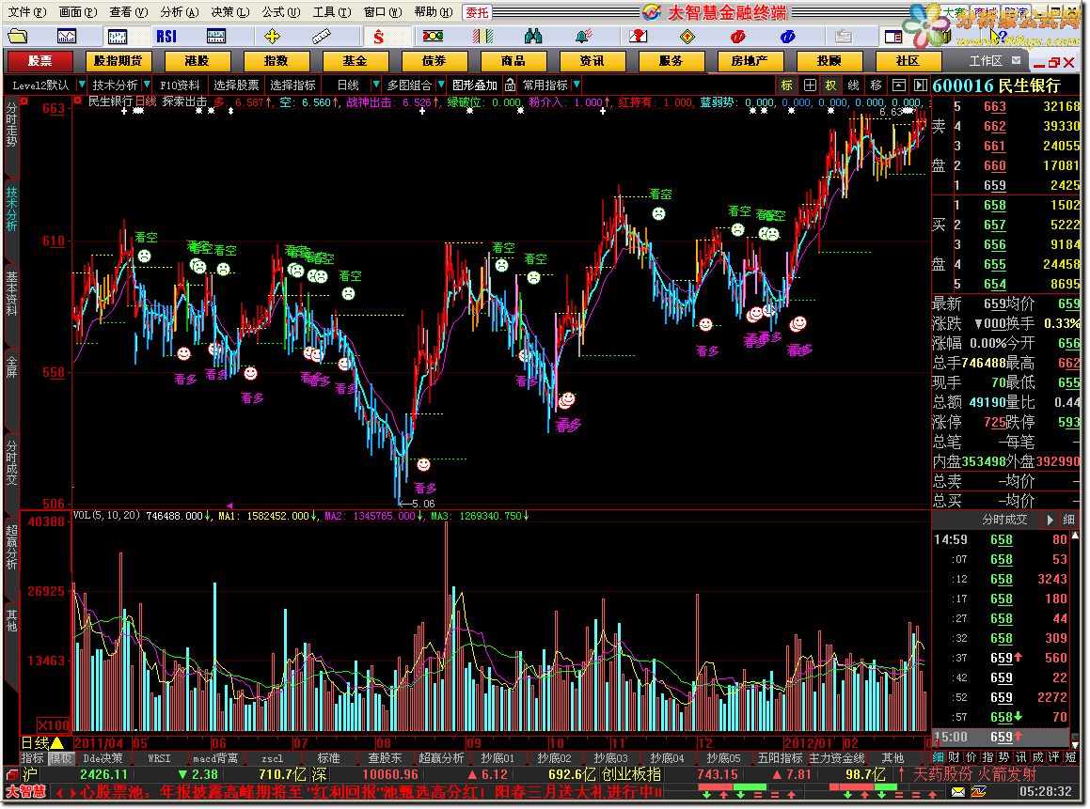1090x809 pixels.
Task: Expand the Level2默认 dropdown arrow
Action: (81, 85)
